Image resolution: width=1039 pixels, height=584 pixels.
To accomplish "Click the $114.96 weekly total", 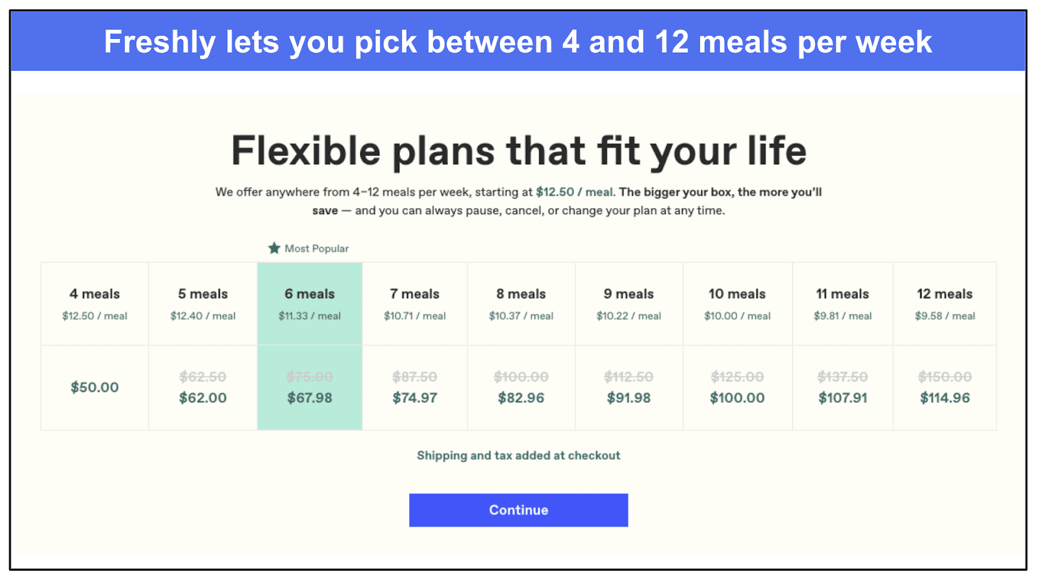I will pyautogui.click(x=945, y=398).
